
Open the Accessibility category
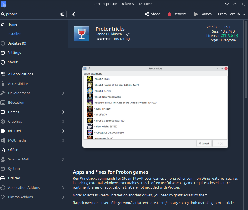coord(18,84)
